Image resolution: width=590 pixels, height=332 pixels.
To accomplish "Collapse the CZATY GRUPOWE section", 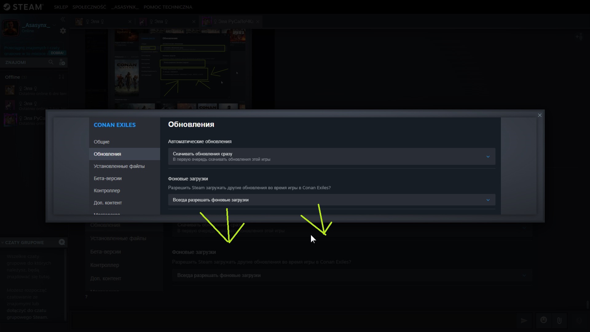I will coord(3,243).
